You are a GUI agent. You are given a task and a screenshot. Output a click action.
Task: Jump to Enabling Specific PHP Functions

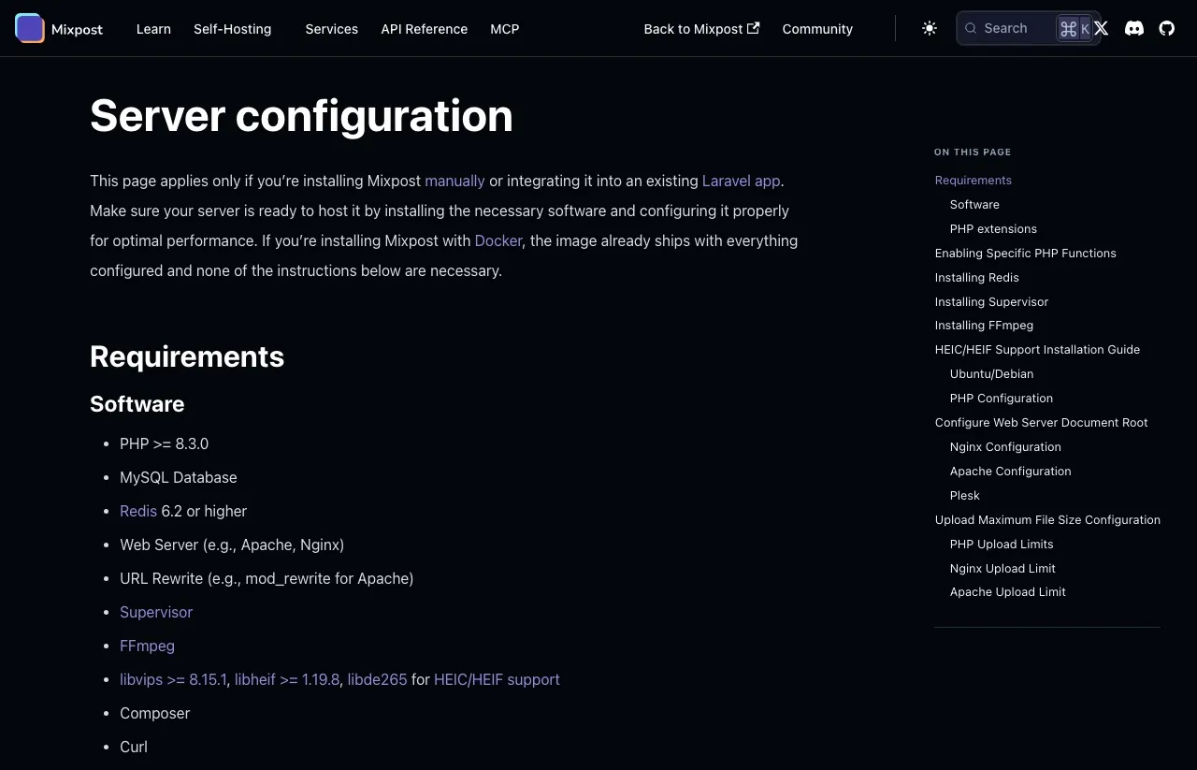coord(1026,254)
